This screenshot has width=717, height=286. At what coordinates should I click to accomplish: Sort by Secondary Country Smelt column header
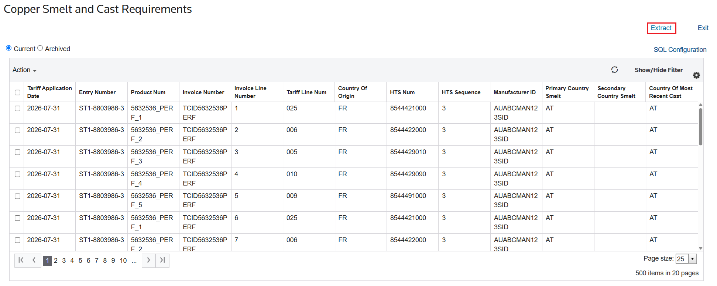(x=617, y=92)
